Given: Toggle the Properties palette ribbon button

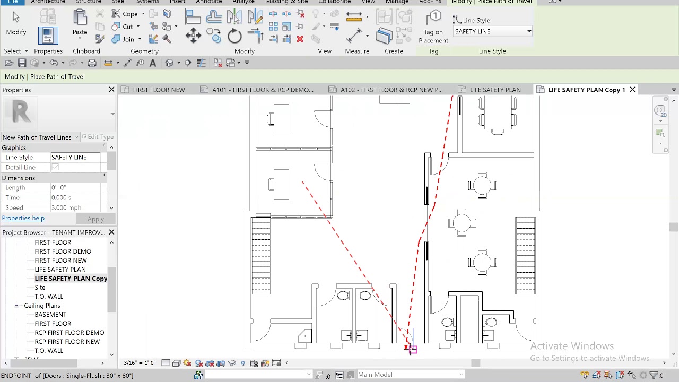Looking at the screenshot, I should 47,35.
